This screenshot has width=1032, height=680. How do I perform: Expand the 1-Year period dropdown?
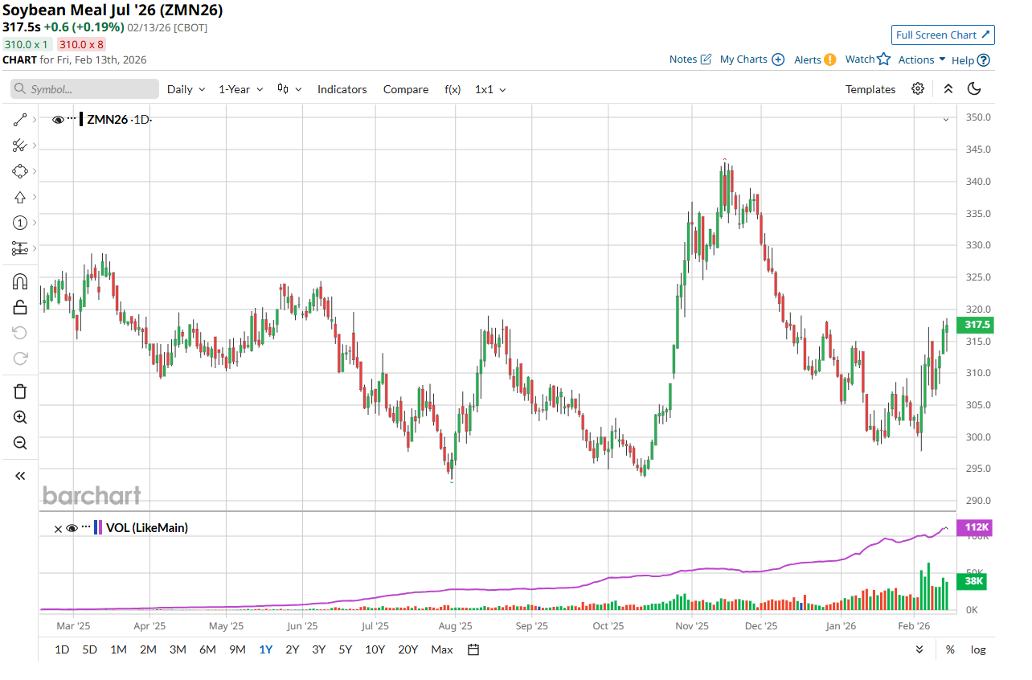point(240,89)
